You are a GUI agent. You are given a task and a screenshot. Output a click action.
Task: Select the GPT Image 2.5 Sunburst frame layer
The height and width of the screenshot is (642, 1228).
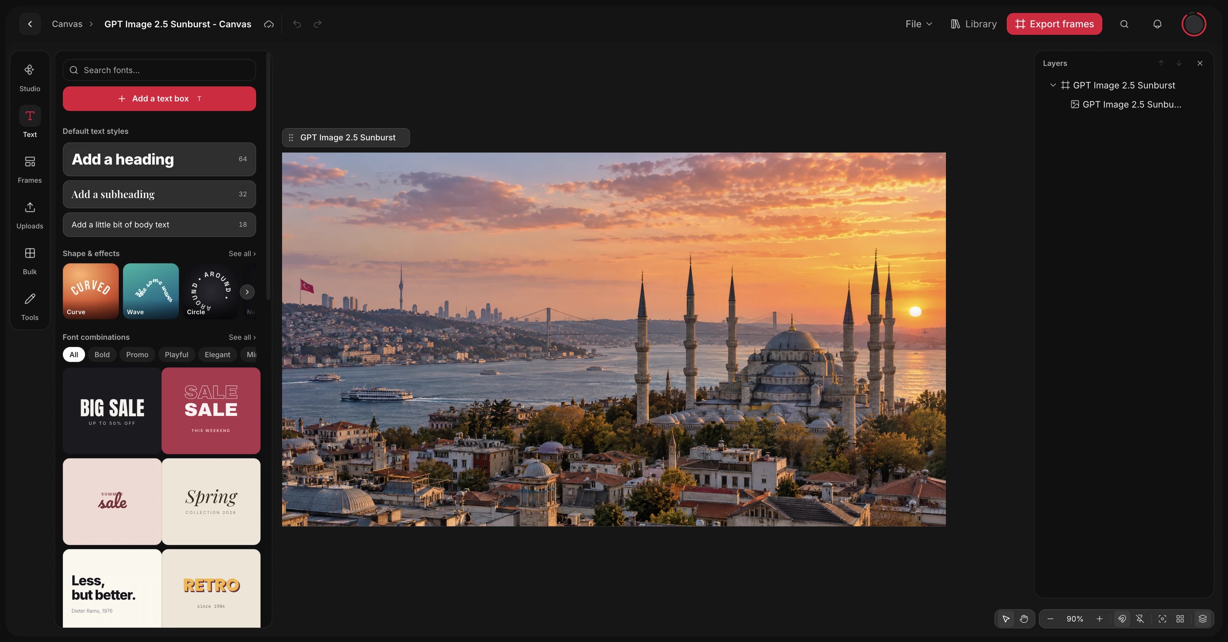(x=1124, y=85)
